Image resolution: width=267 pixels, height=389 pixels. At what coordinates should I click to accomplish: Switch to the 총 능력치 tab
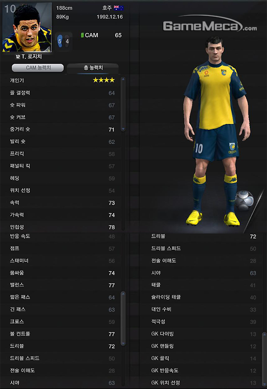click(93, 68)
